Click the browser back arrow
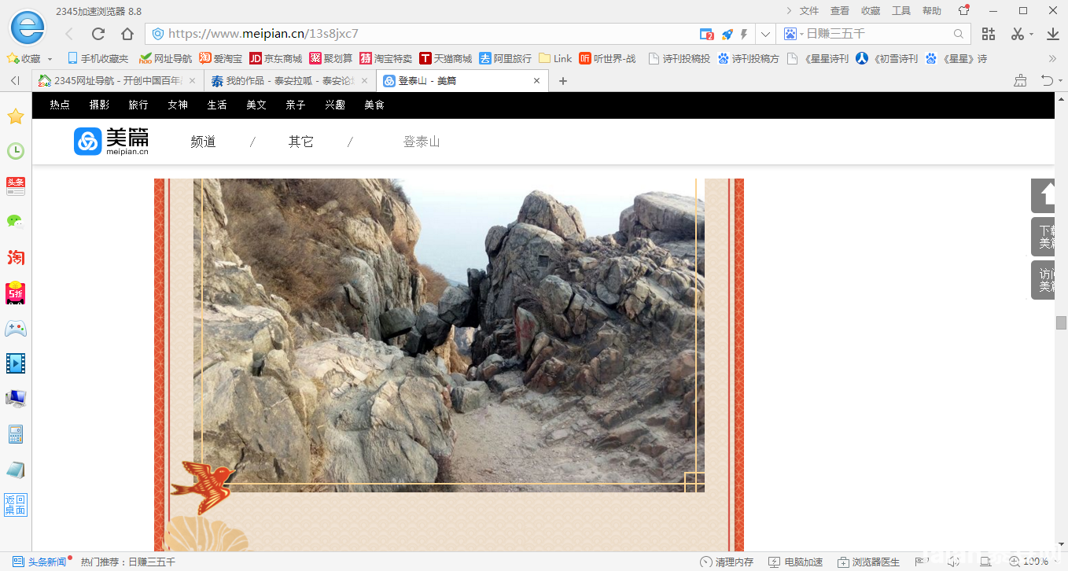This screenshot has height=571, width=1068. pos(69,34)
